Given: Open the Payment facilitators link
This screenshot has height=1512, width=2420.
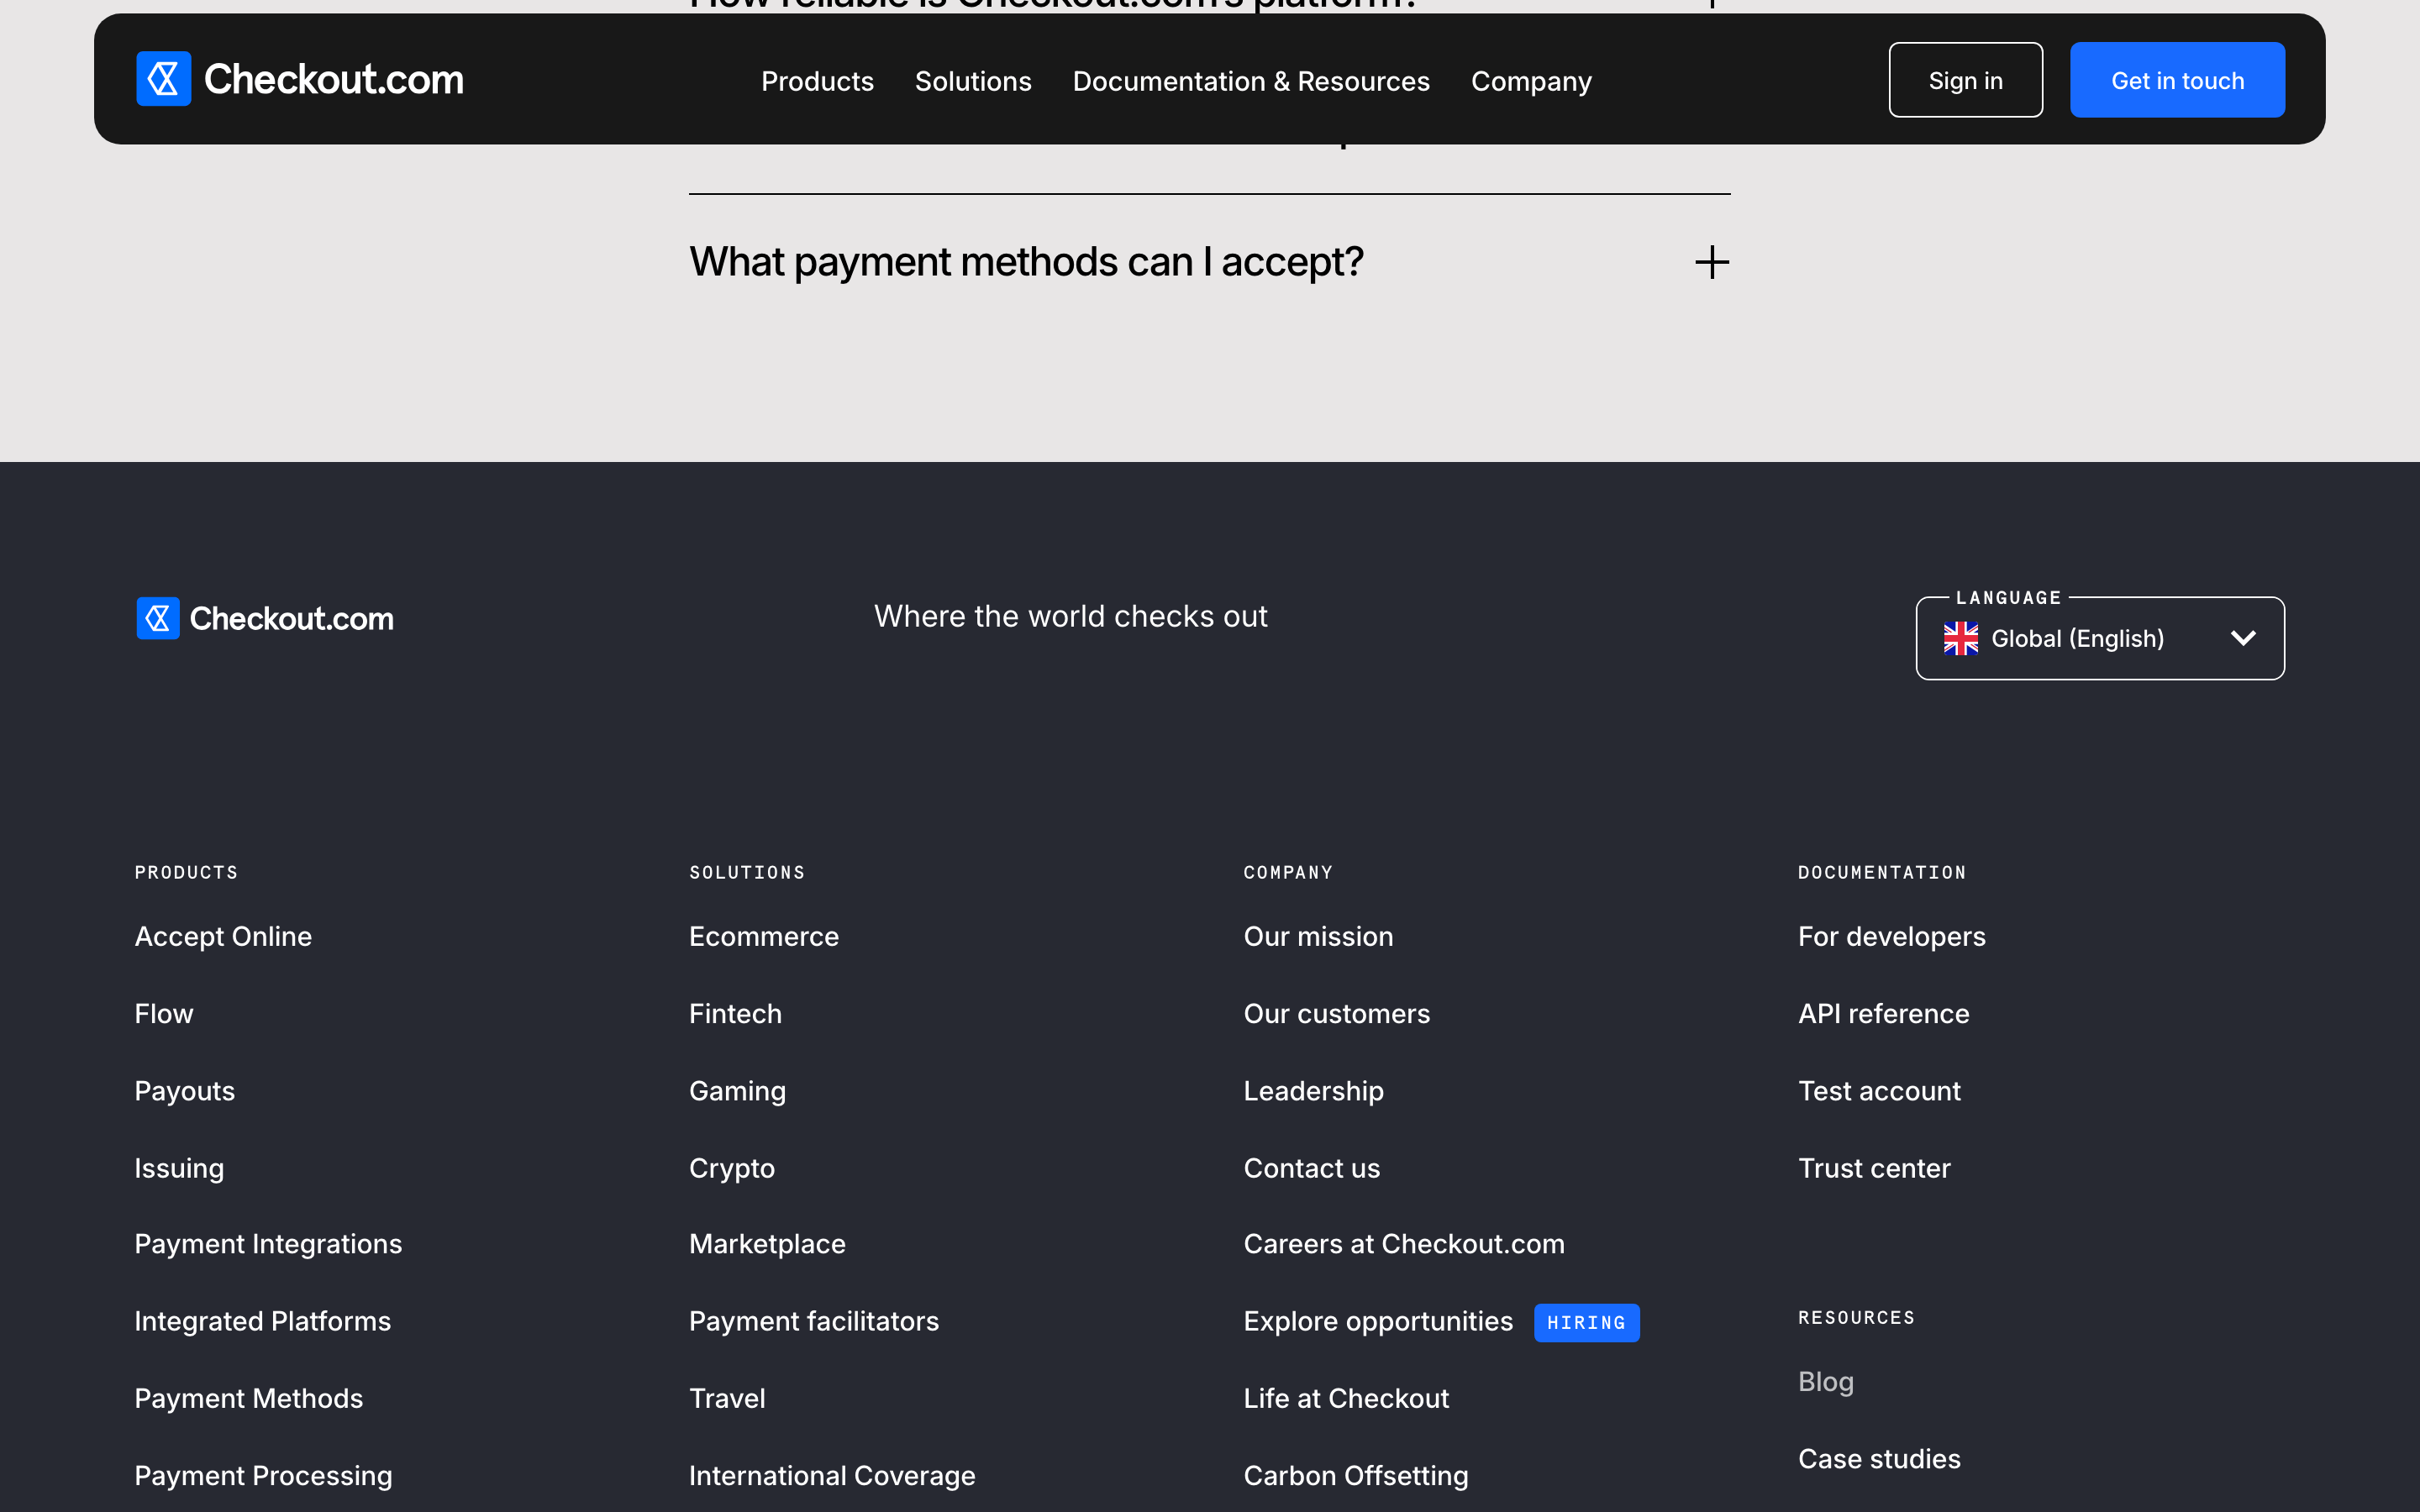Looking at the screenshot, I should click(814, 1321).
